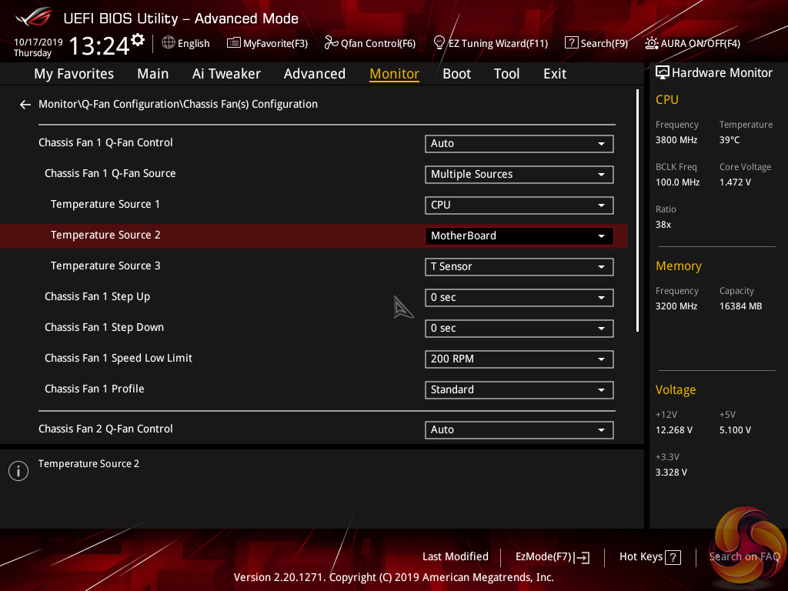Click CPU Frequency 3800 MHz value
This screenshot has height=591, width=788.
(x=676, y=140)
